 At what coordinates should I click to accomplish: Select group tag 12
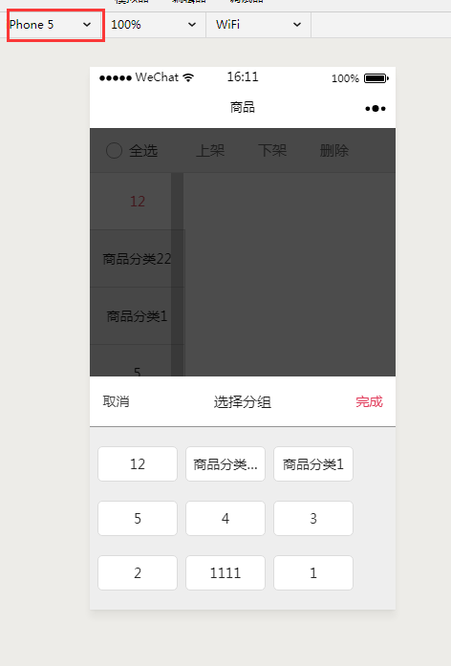click(x=138, y=463)
